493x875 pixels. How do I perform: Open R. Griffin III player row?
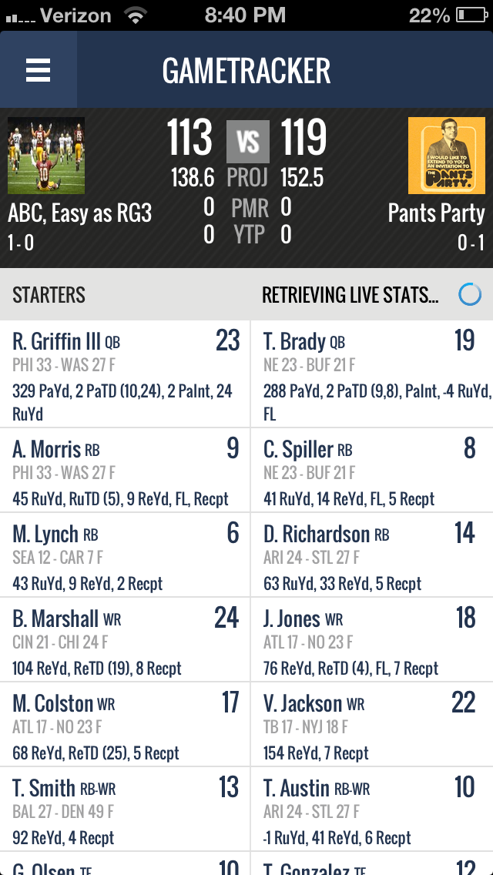[x=125, y=374]
